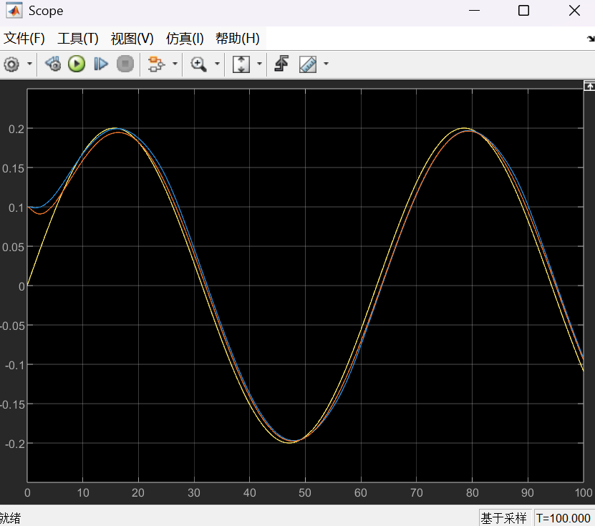Expand dropdown arrow beside Scale axes
This screenshot has width=595, height=526.
[x=259, y=64]
